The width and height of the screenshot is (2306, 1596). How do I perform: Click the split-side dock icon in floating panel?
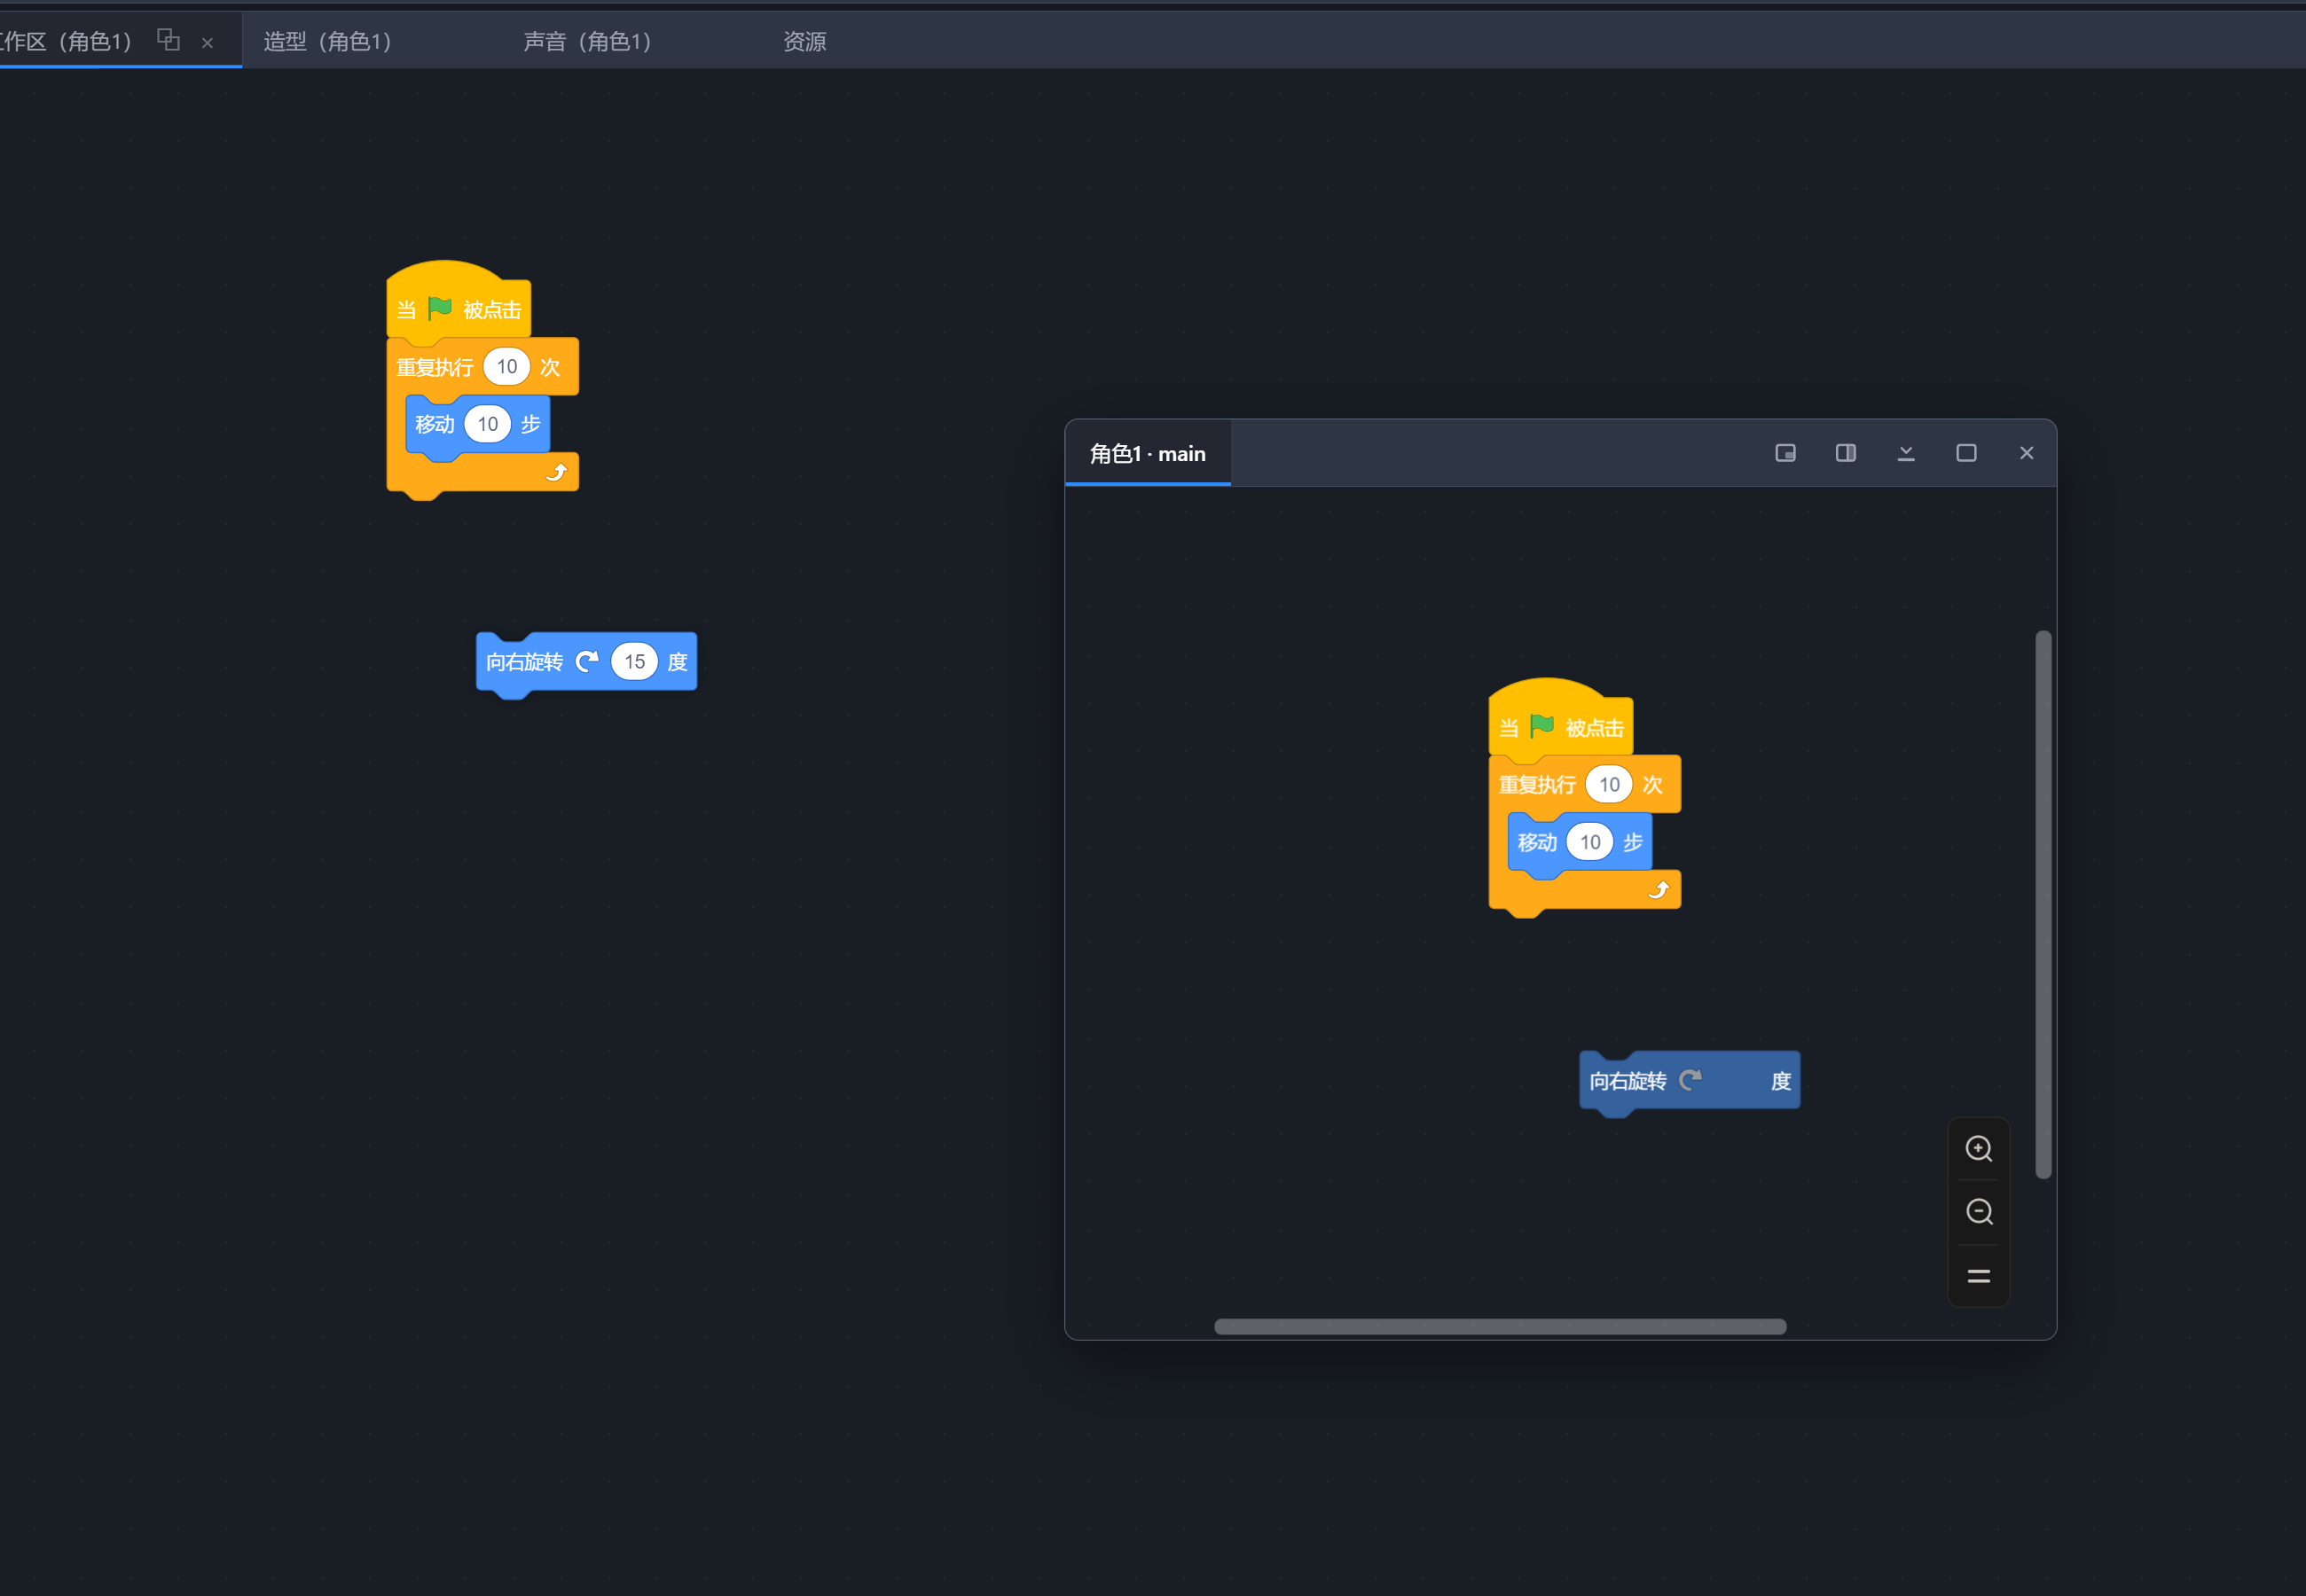(1846, 453)
